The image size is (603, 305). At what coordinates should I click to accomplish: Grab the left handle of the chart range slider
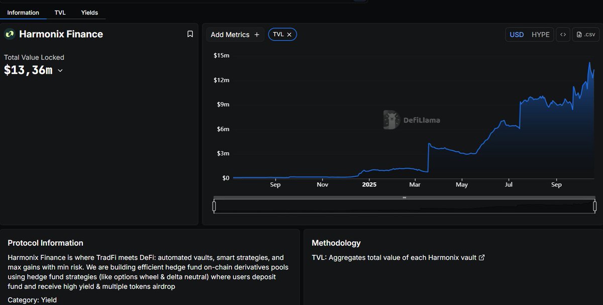pyautogui.click(x=214, y=206)
